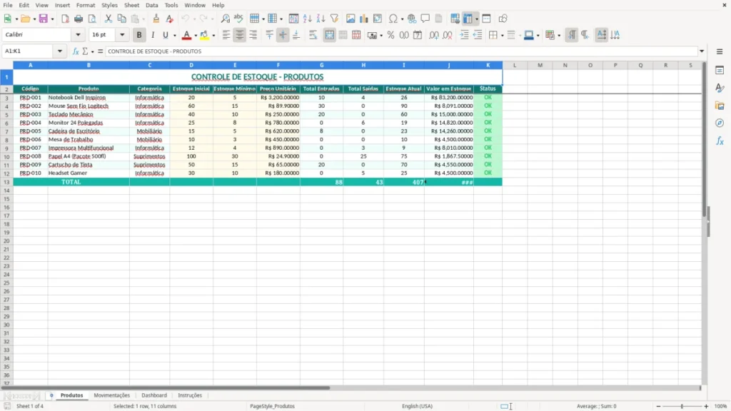Click Sort Descending icon
The height and width of the screenshot is (411, 731).
(x=321, y=19)
